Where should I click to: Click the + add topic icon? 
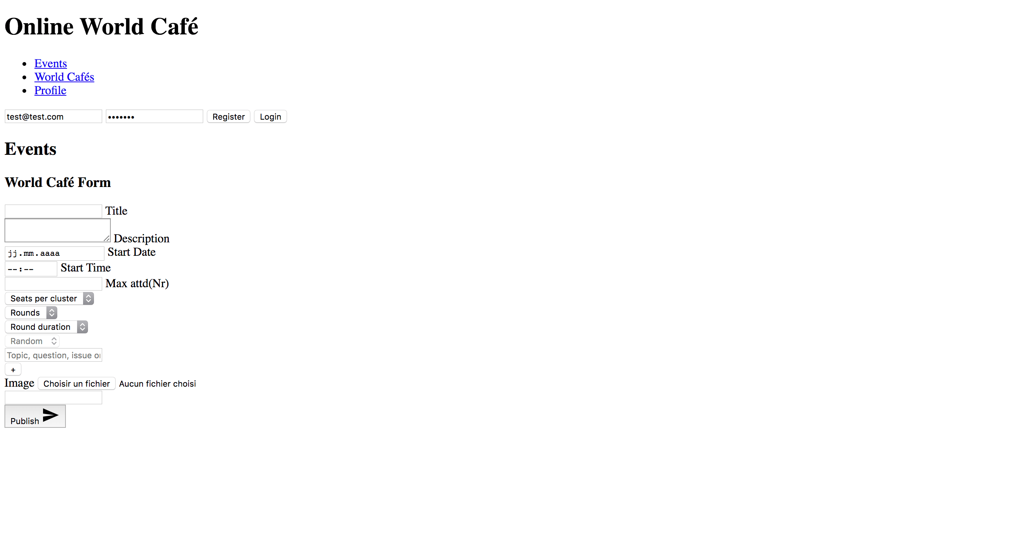13,369
